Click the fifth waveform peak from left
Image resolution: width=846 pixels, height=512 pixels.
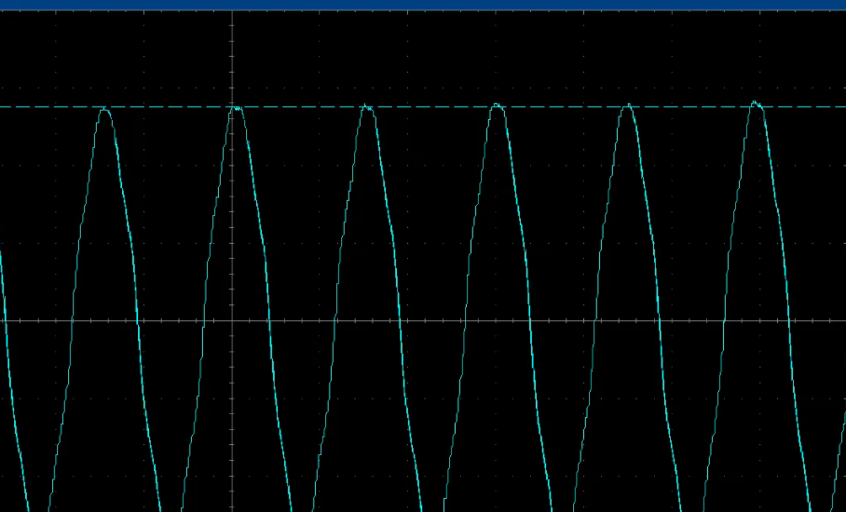coord(628,107)
